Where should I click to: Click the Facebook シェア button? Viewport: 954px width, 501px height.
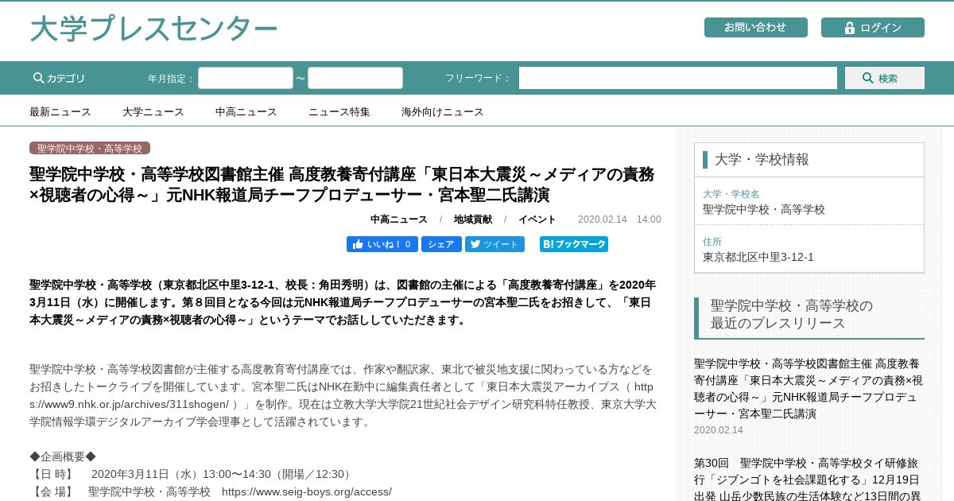441,244
